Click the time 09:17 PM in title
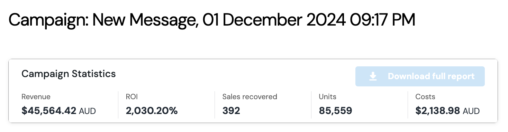The height and width of the screenshot is (132, 508). click(382, 20)
